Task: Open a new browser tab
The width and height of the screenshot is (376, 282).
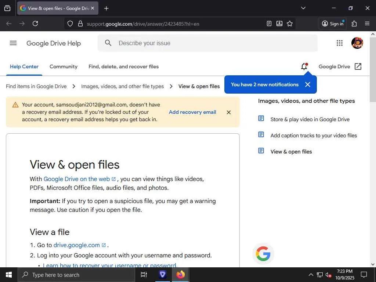Action: (106, 8)
